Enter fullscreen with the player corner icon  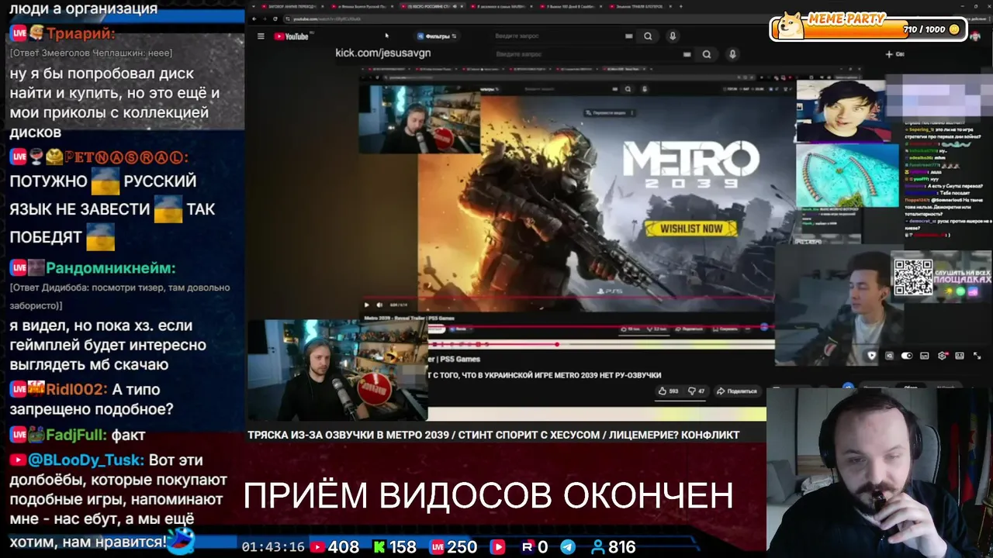pos(977,356)
